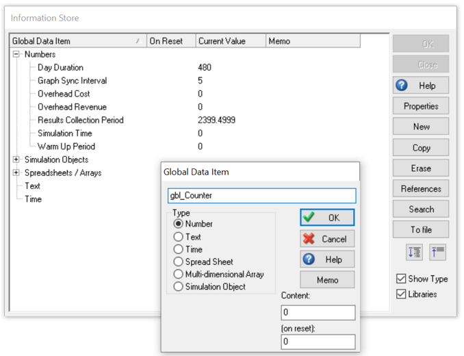Open Help in Global Data Item dialog
464x356 pixels.
[x=327, y=259]
